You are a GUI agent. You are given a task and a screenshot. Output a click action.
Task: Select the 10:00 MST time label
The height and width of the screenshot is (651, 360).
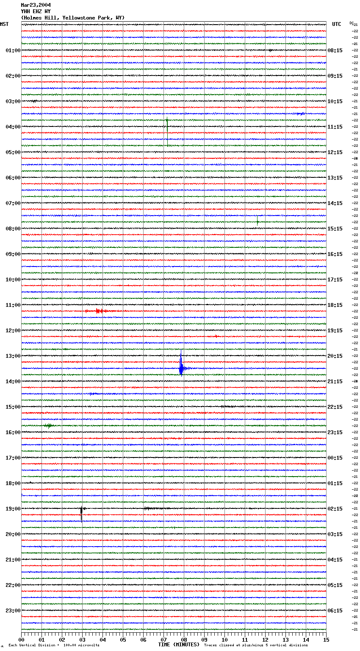13,280
